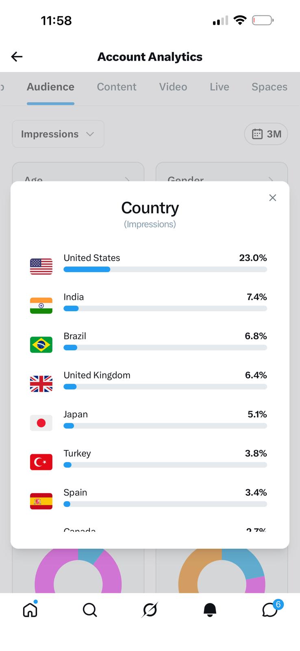
Task: Select the Audience tab
Action: [x=50, y=87]
